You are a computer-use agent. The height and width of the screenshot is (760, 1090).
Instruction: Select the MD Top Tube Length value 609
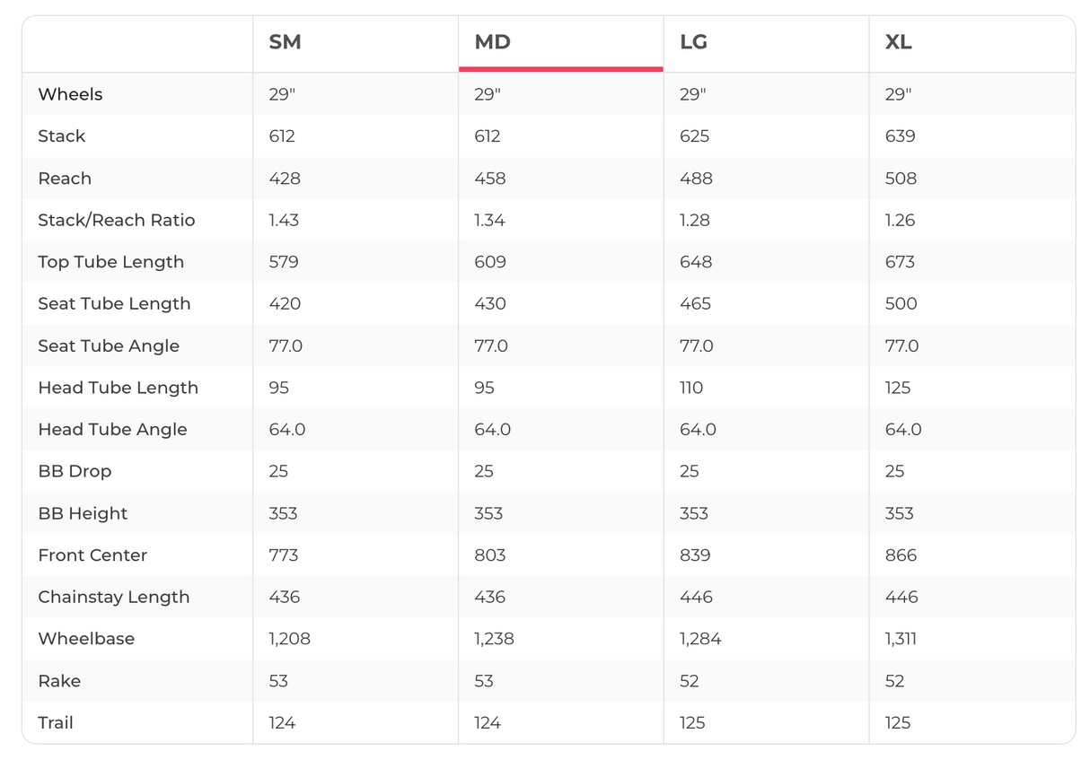click(x=490, y=262)
